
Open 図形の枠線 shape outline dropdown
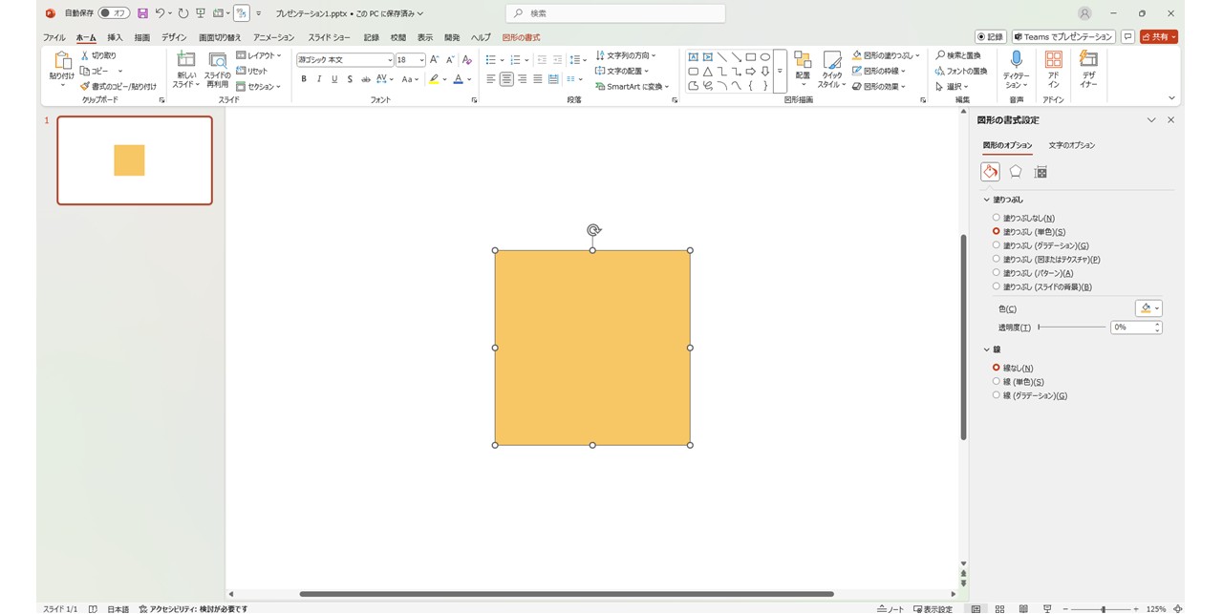pyautogui.click(x=879, y=71)
